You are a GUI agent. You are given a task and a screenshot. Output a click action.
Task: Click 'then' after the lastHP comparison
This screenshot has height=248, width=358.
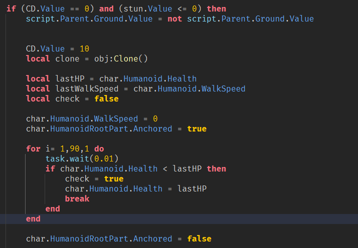click(x=216, y=168)
